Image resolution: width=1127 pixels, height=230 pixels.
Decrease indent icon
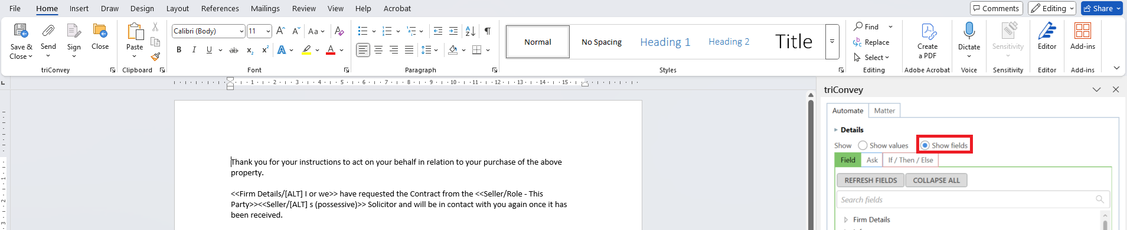click(x=438, y=31)
